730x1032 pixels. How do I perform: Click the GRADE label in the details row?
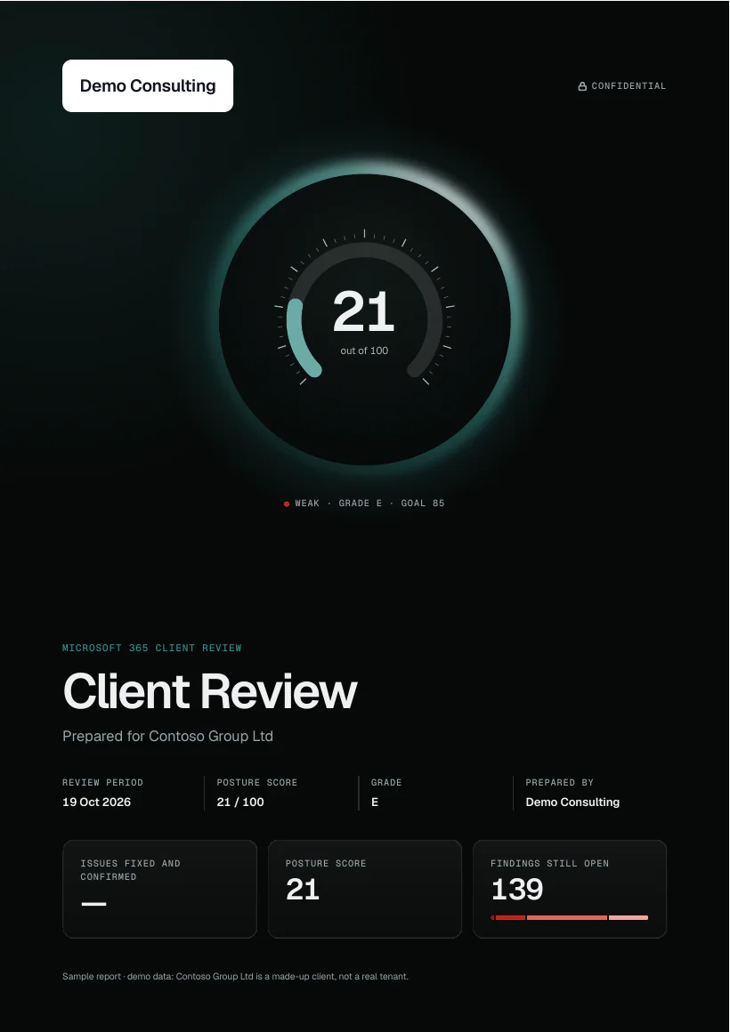[x=386, y=783]
